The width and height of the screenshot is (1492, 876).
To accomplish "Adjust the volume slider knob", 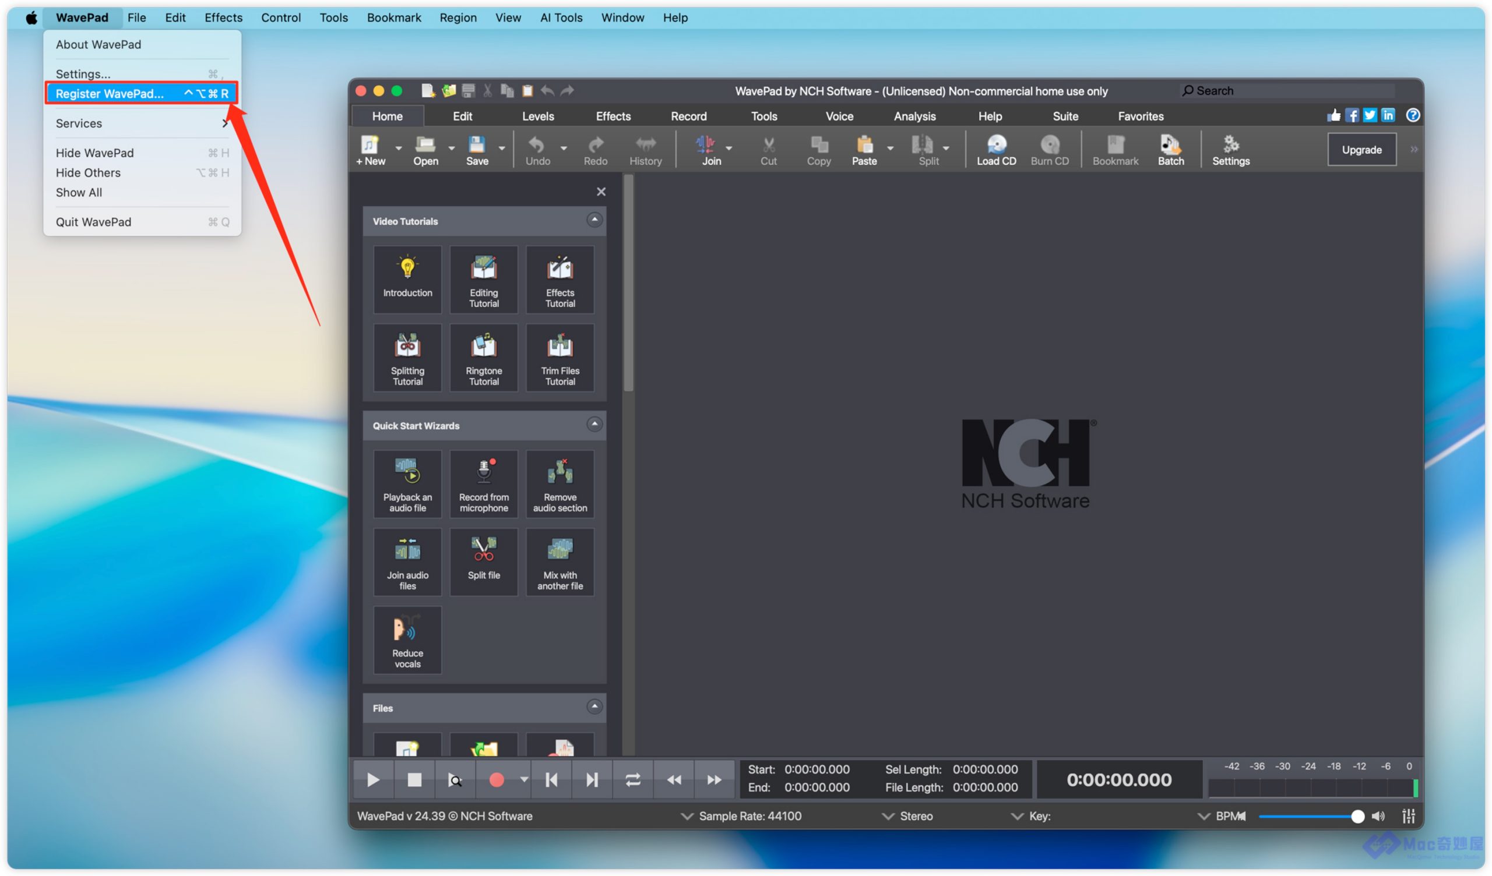I will coord(1357,817).
